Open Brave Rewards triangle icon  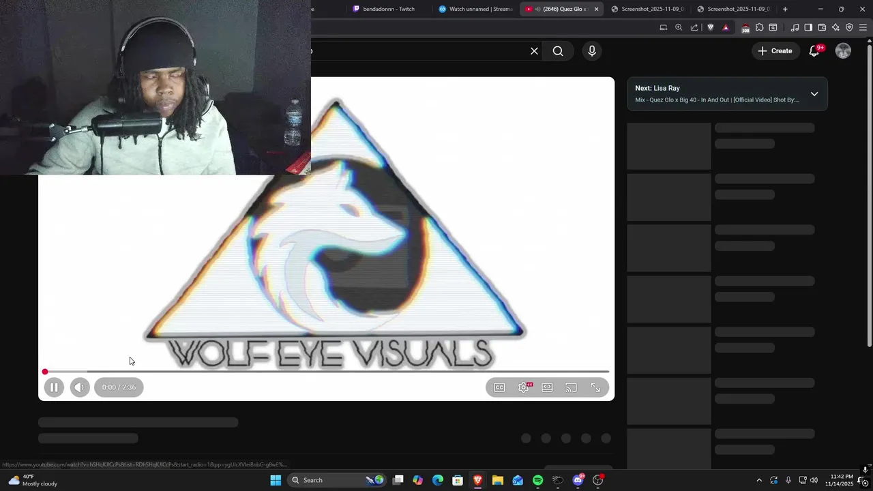point(726,27)
